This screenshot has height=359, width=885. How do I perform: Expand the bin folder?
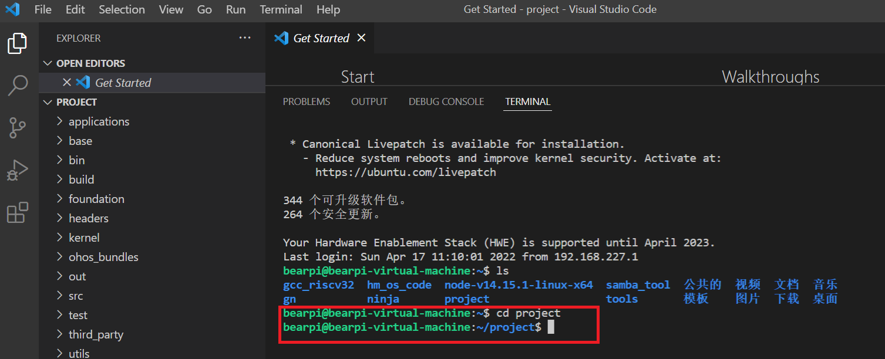coord(152,160)
